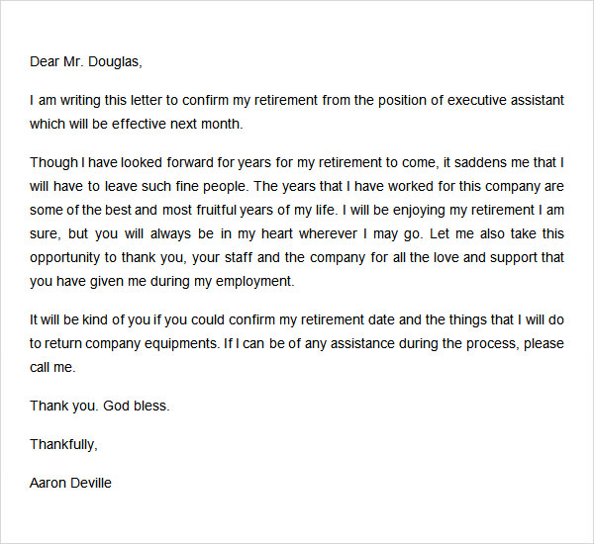Click the phrase 'executive assistant'

point(506,100)
